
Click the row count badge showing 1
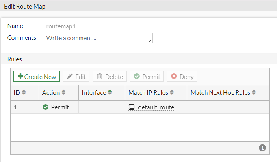coord(262,148)
